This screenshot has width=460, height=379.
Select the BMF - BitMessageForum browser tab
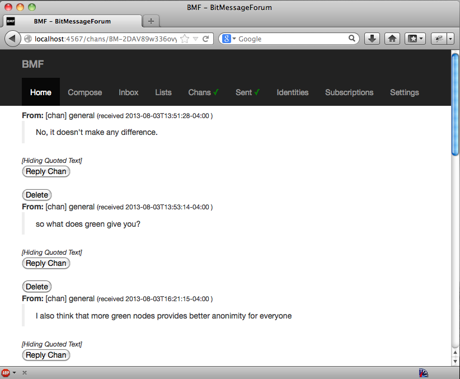click(x=72, y=21)
